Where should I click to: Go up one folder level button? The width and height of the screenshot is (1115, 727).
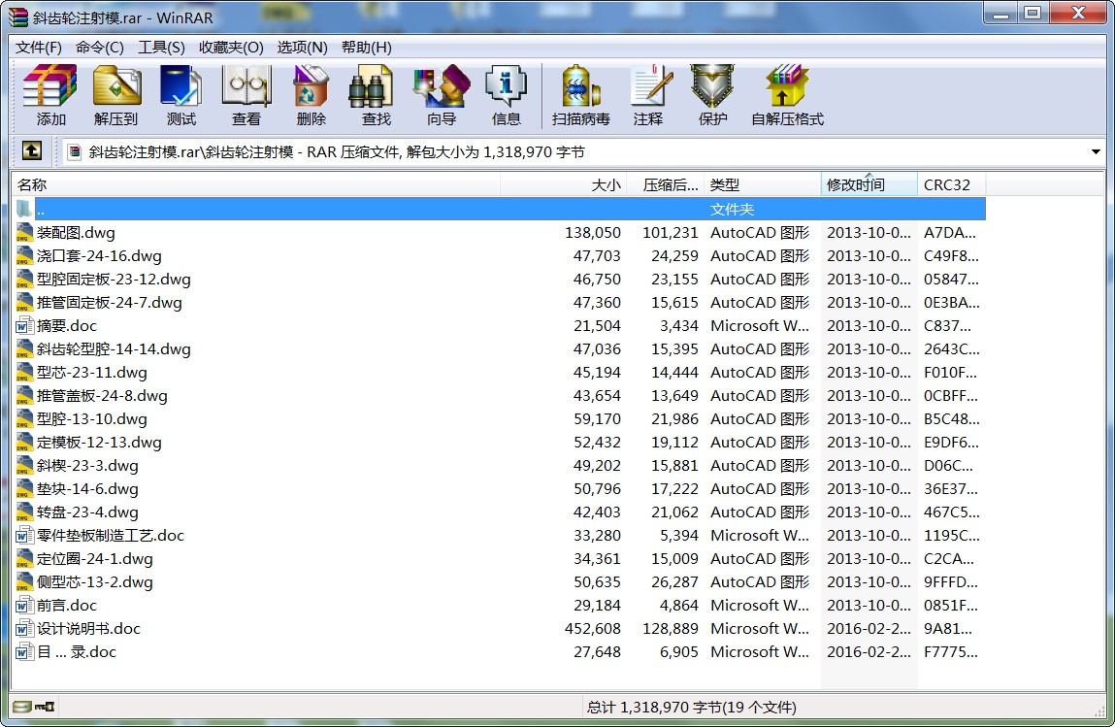click(x=32, y=151)
